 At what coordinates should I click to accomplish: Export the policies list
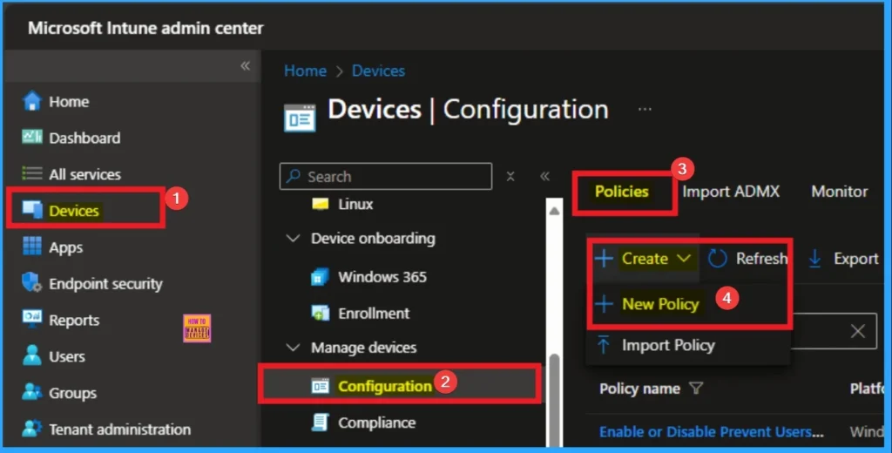[x=843, y=259]
